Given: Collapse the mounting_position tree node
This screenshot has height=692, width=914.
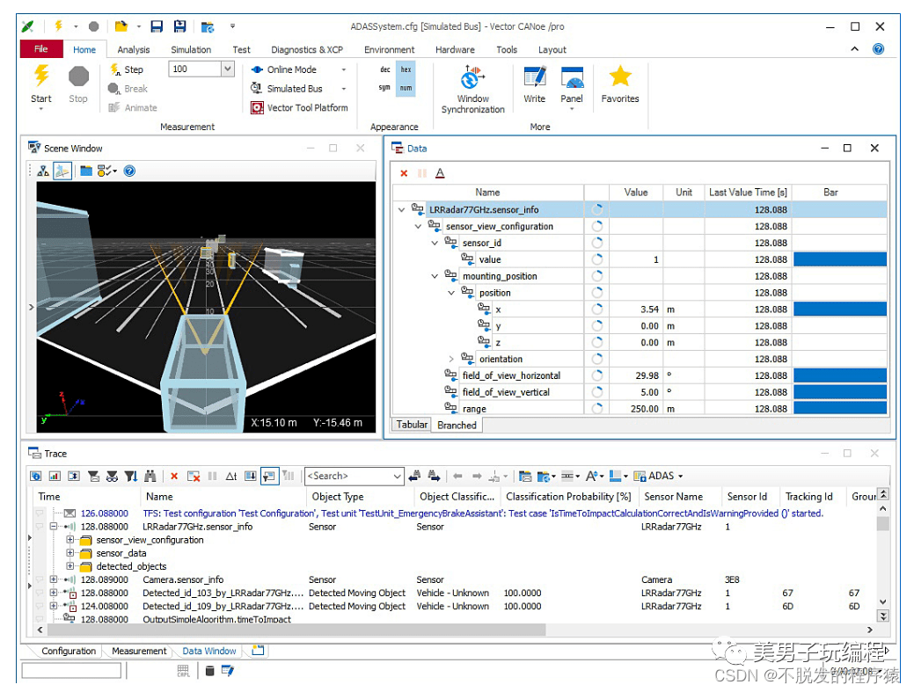Looking at the screenshot, I should tap(435, 276).
